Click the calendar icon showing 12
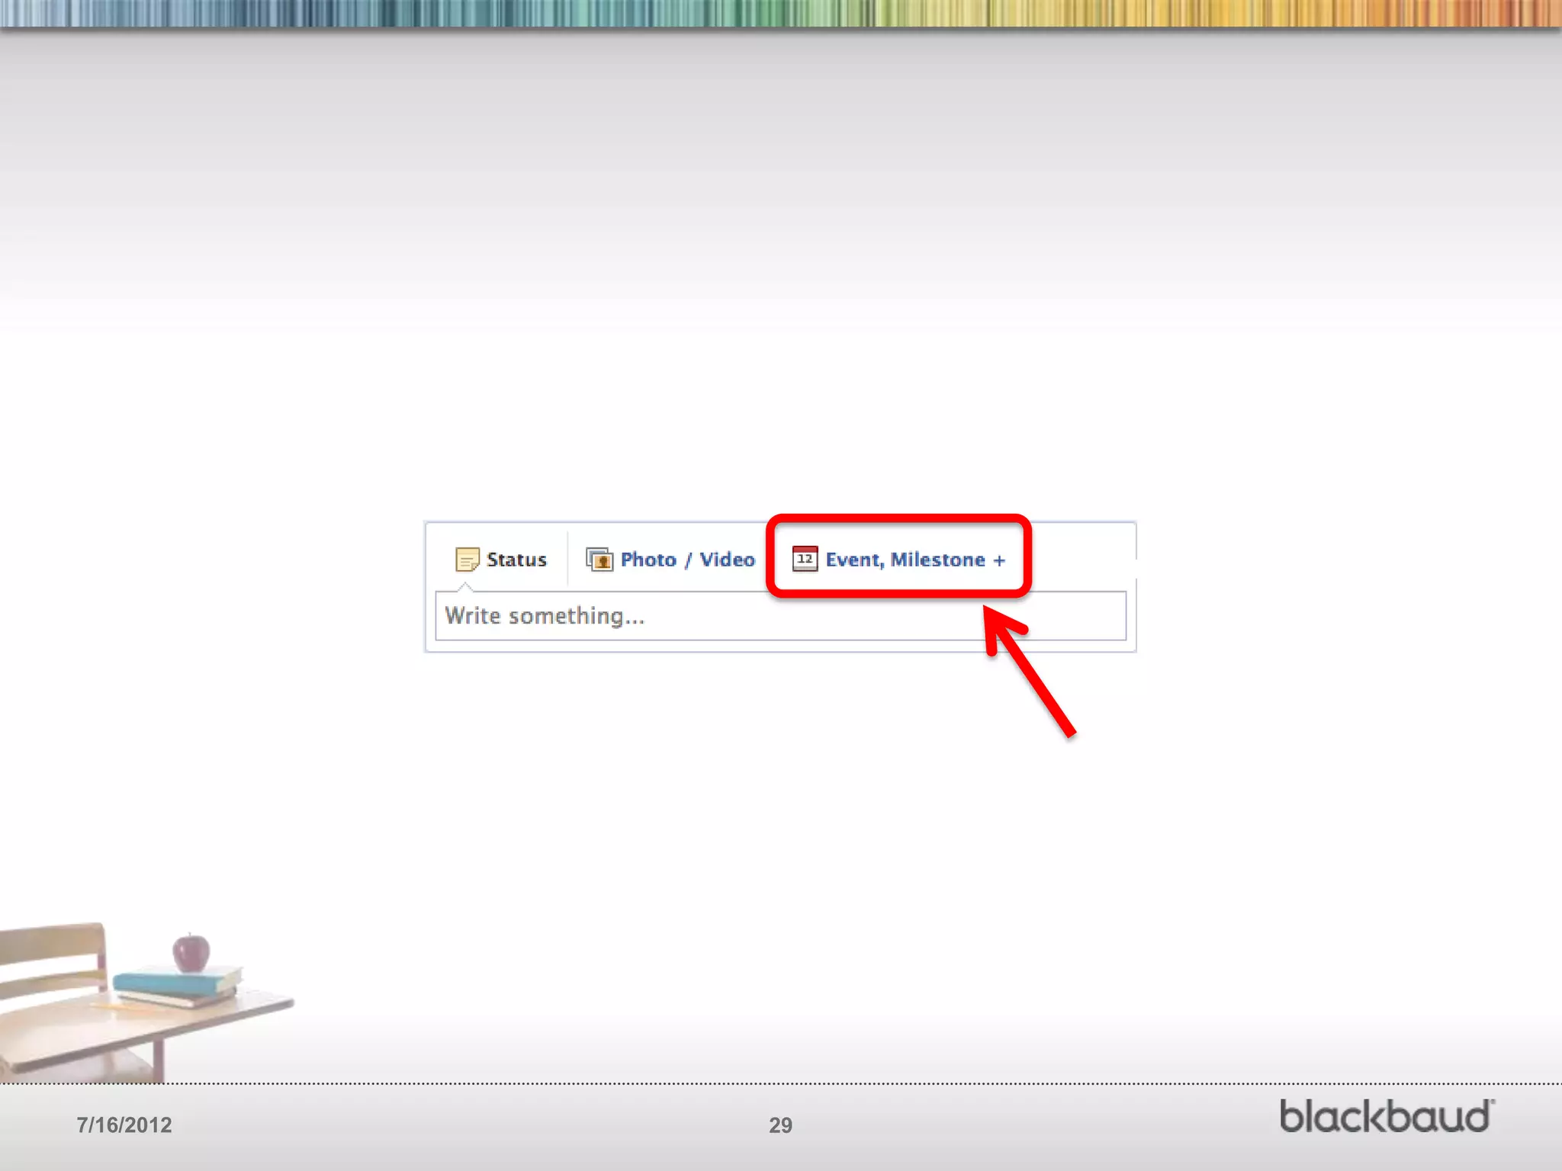Image resolution: width=1562 pixels, height=1171 pixels. 805,559
